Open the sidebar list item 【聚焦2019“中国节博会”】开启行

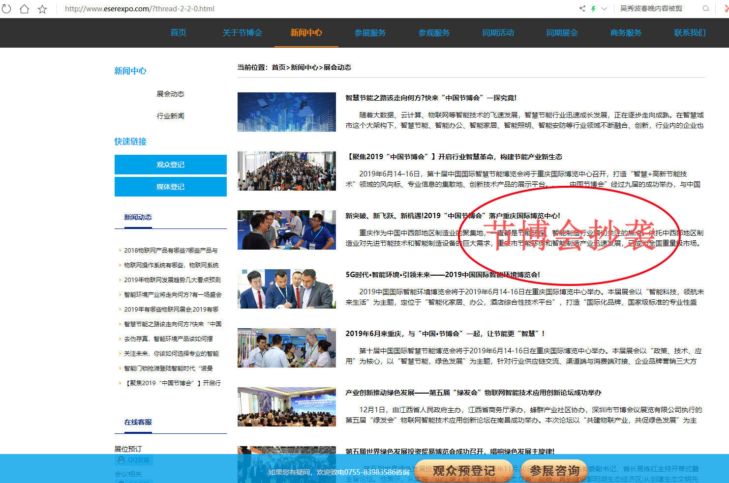click(x=172, y=383)
